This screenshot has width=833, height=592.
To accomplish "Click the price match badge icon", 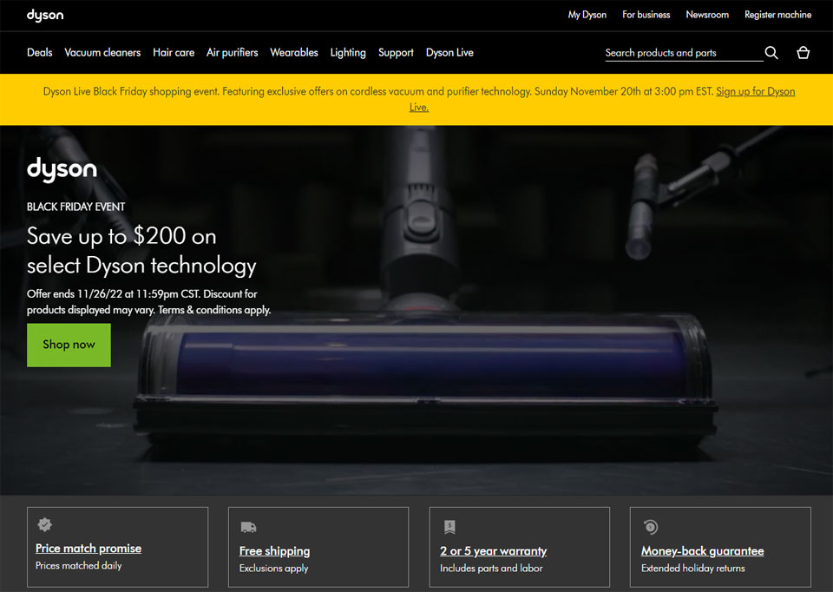I will pos(45,524).
